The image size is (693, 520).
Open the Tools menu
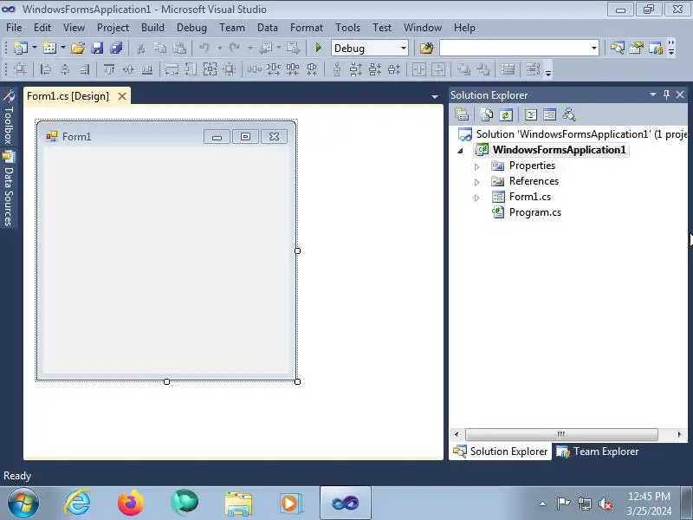coord(348,28)
